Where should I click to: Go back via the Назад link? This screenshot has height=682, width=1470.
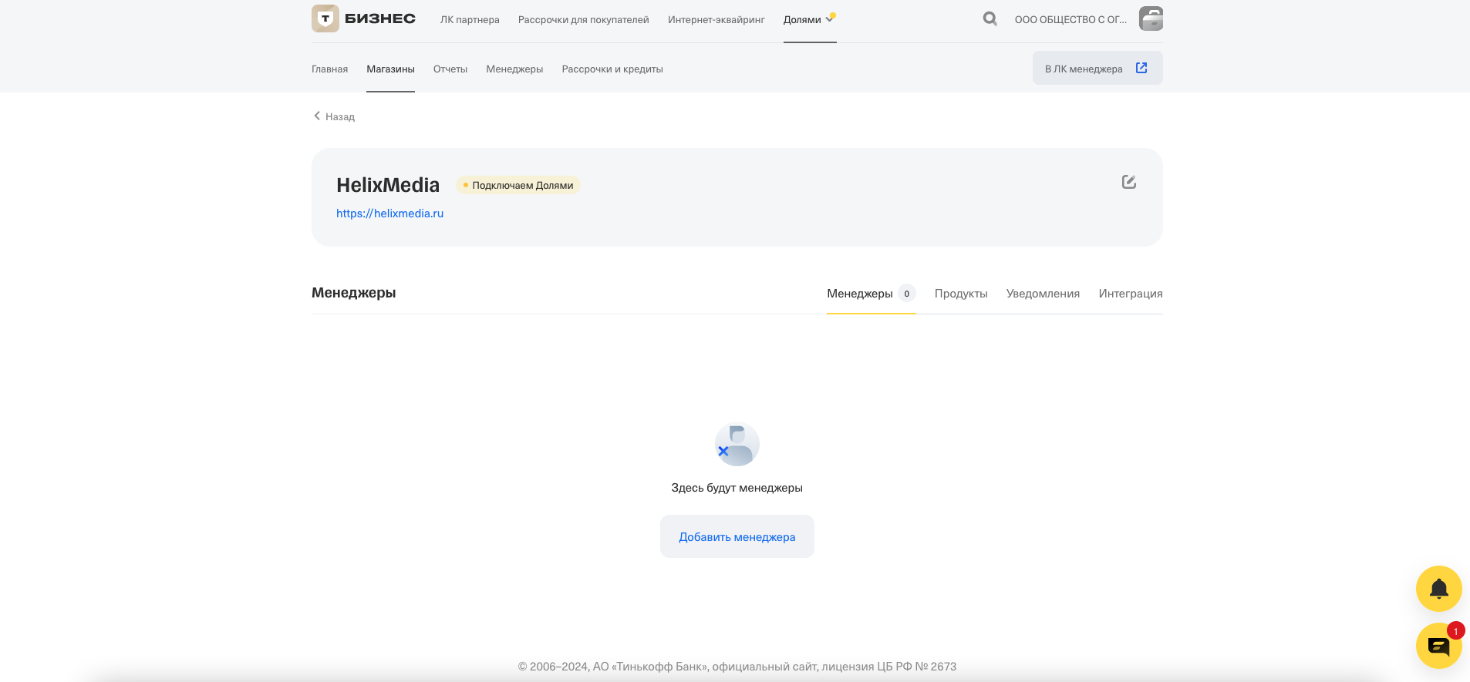point(334,116)
